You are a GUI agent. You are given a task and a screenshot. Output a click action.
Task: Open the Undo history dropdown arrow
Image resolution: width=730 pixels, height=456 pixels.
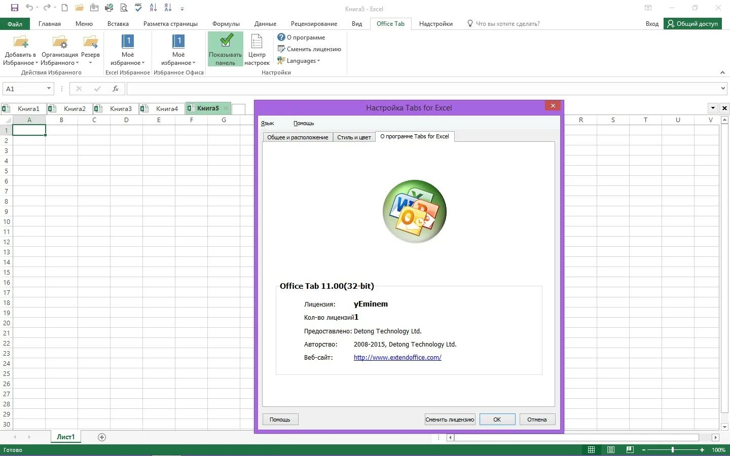[37, 8]
